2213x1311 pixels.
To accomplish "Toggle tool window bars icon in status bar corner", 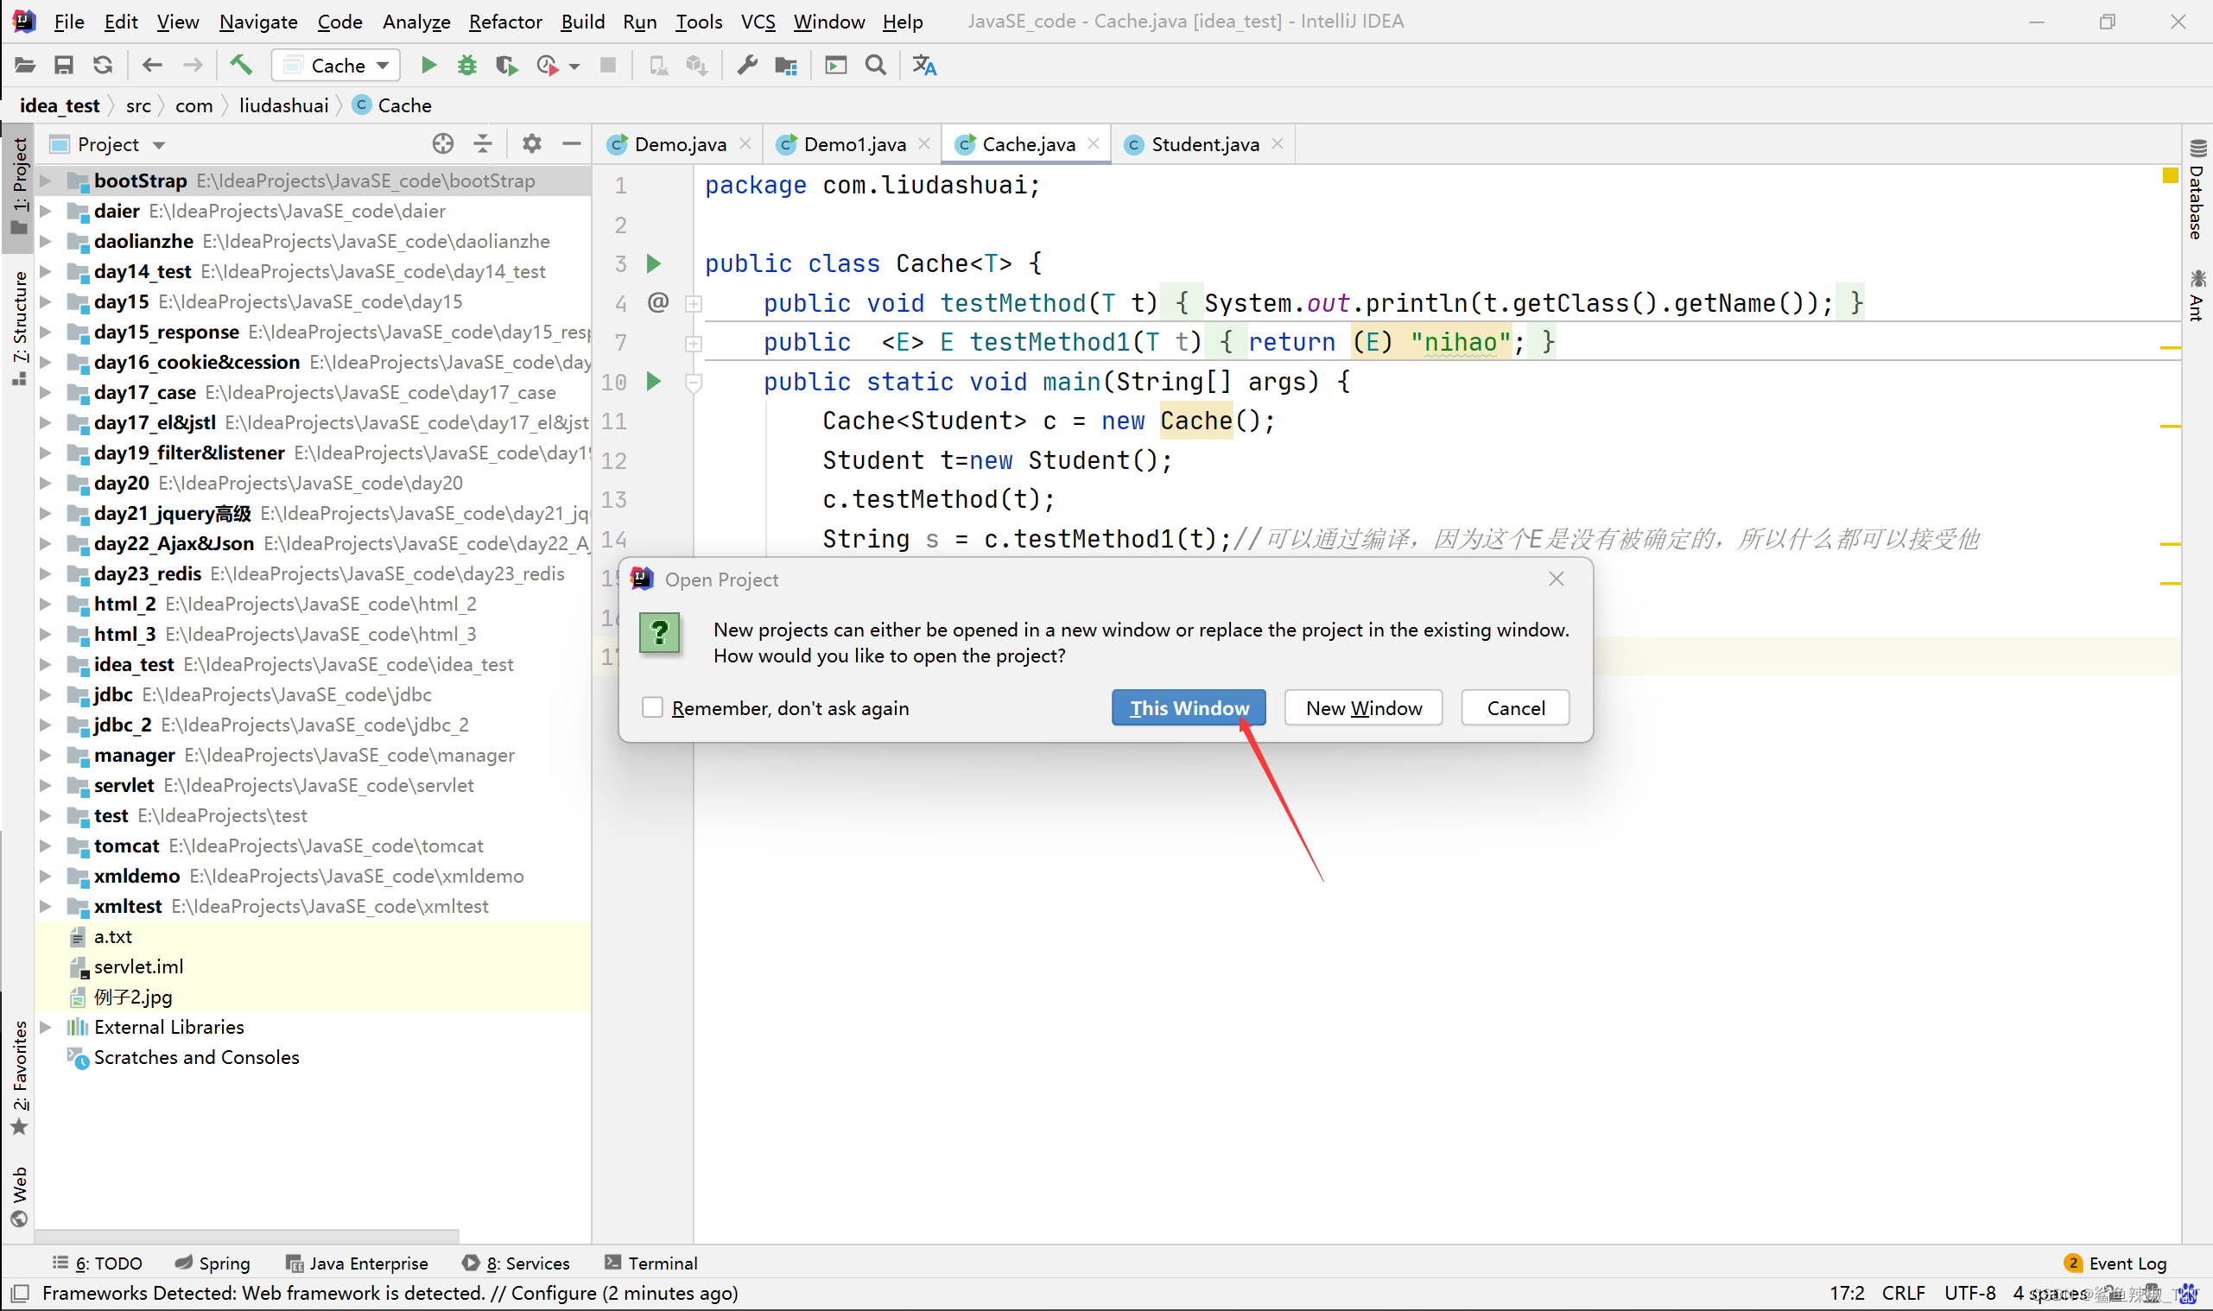I will (x=21, y=1294).
